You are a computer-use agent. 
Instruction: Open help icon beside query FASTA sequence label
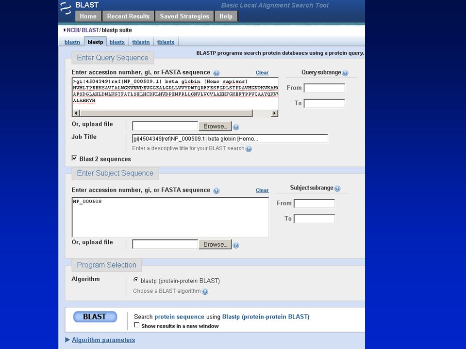[216, 73]
